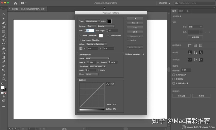Select the Eyedropper tool
216x130 pixels.
pyautogui.click(x=4, y=62)
